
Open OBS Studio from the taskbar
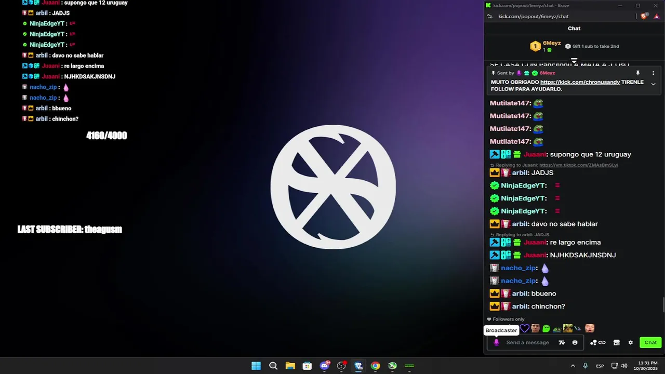pos(341,366)
